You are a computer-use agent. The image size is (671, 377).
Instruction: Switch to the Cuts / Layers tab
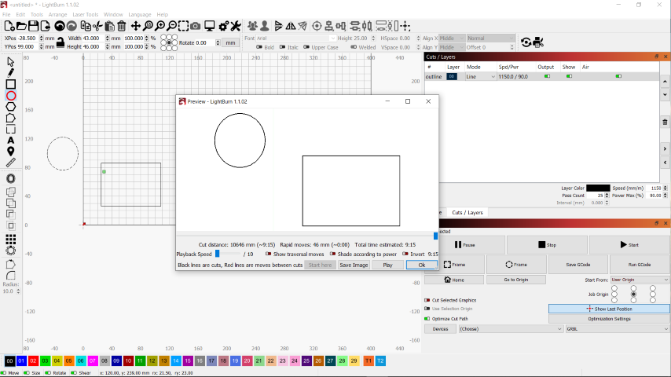tap(467, 213)
